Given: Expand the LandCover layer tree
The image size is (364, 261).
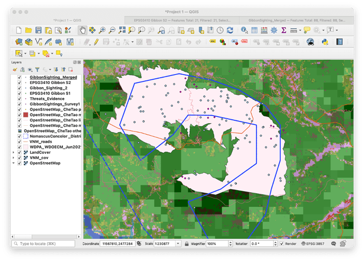Looking at the screenshot, I should (x=14, y=152).
